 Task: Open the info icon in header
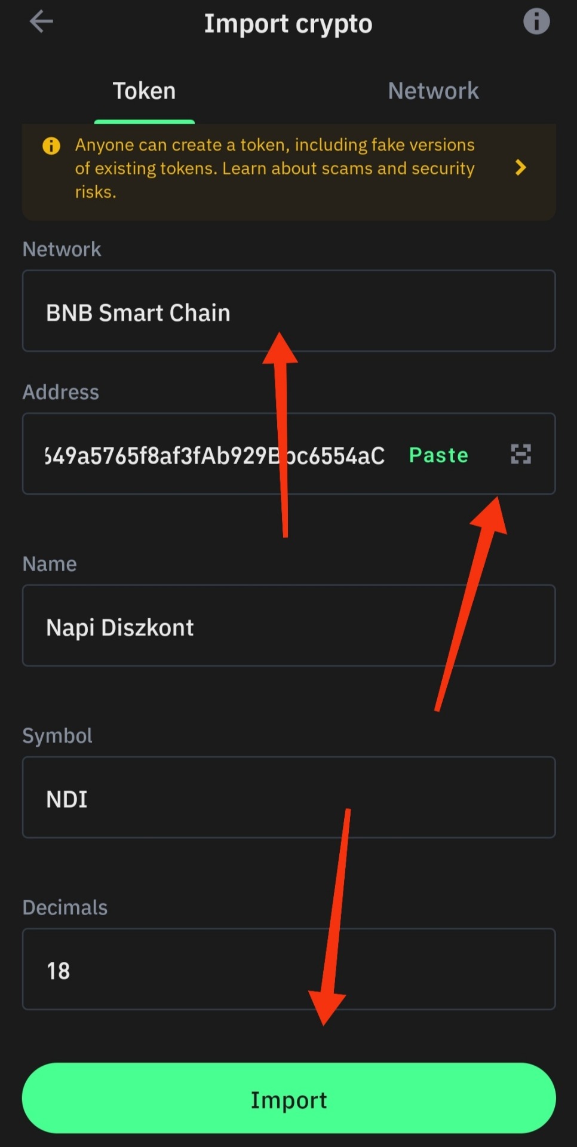point(536,22)
